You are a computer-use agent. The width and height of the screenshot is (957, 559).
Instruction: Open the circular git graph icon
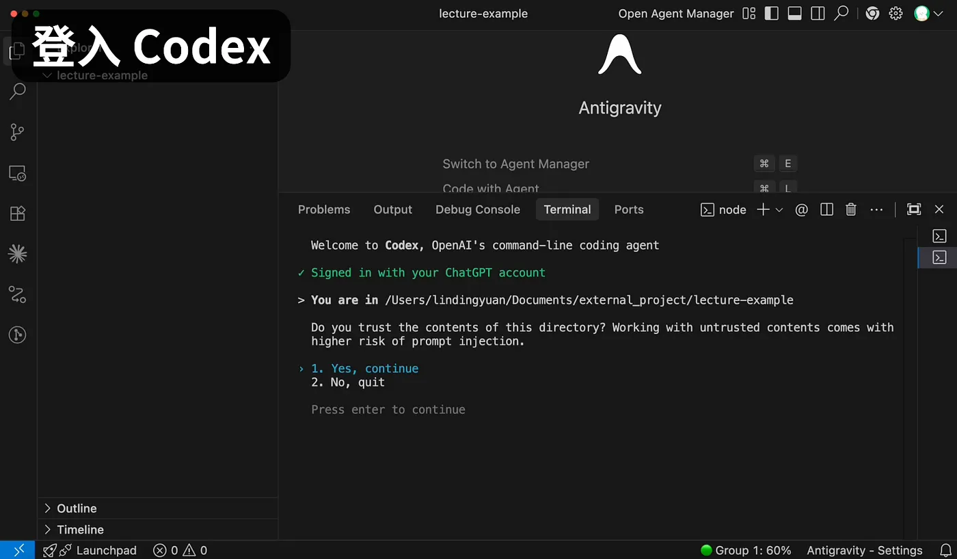coord(18,335)
